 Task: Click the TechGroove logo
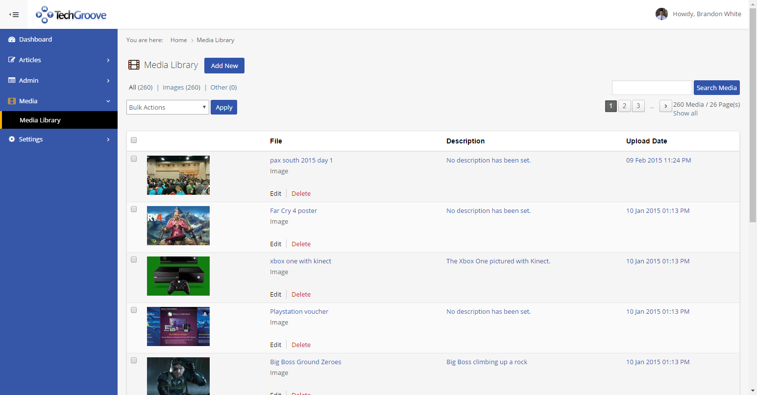(x=71, y=15)
